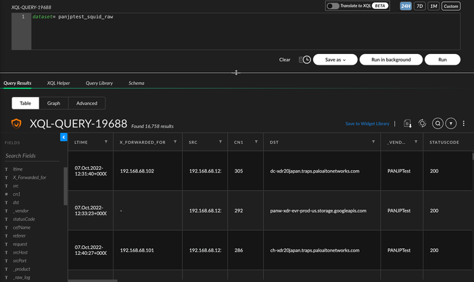Screen dimensions: 474x282
Task: Click the Run button
Action: pyautogui.click(x=442, y=59)
